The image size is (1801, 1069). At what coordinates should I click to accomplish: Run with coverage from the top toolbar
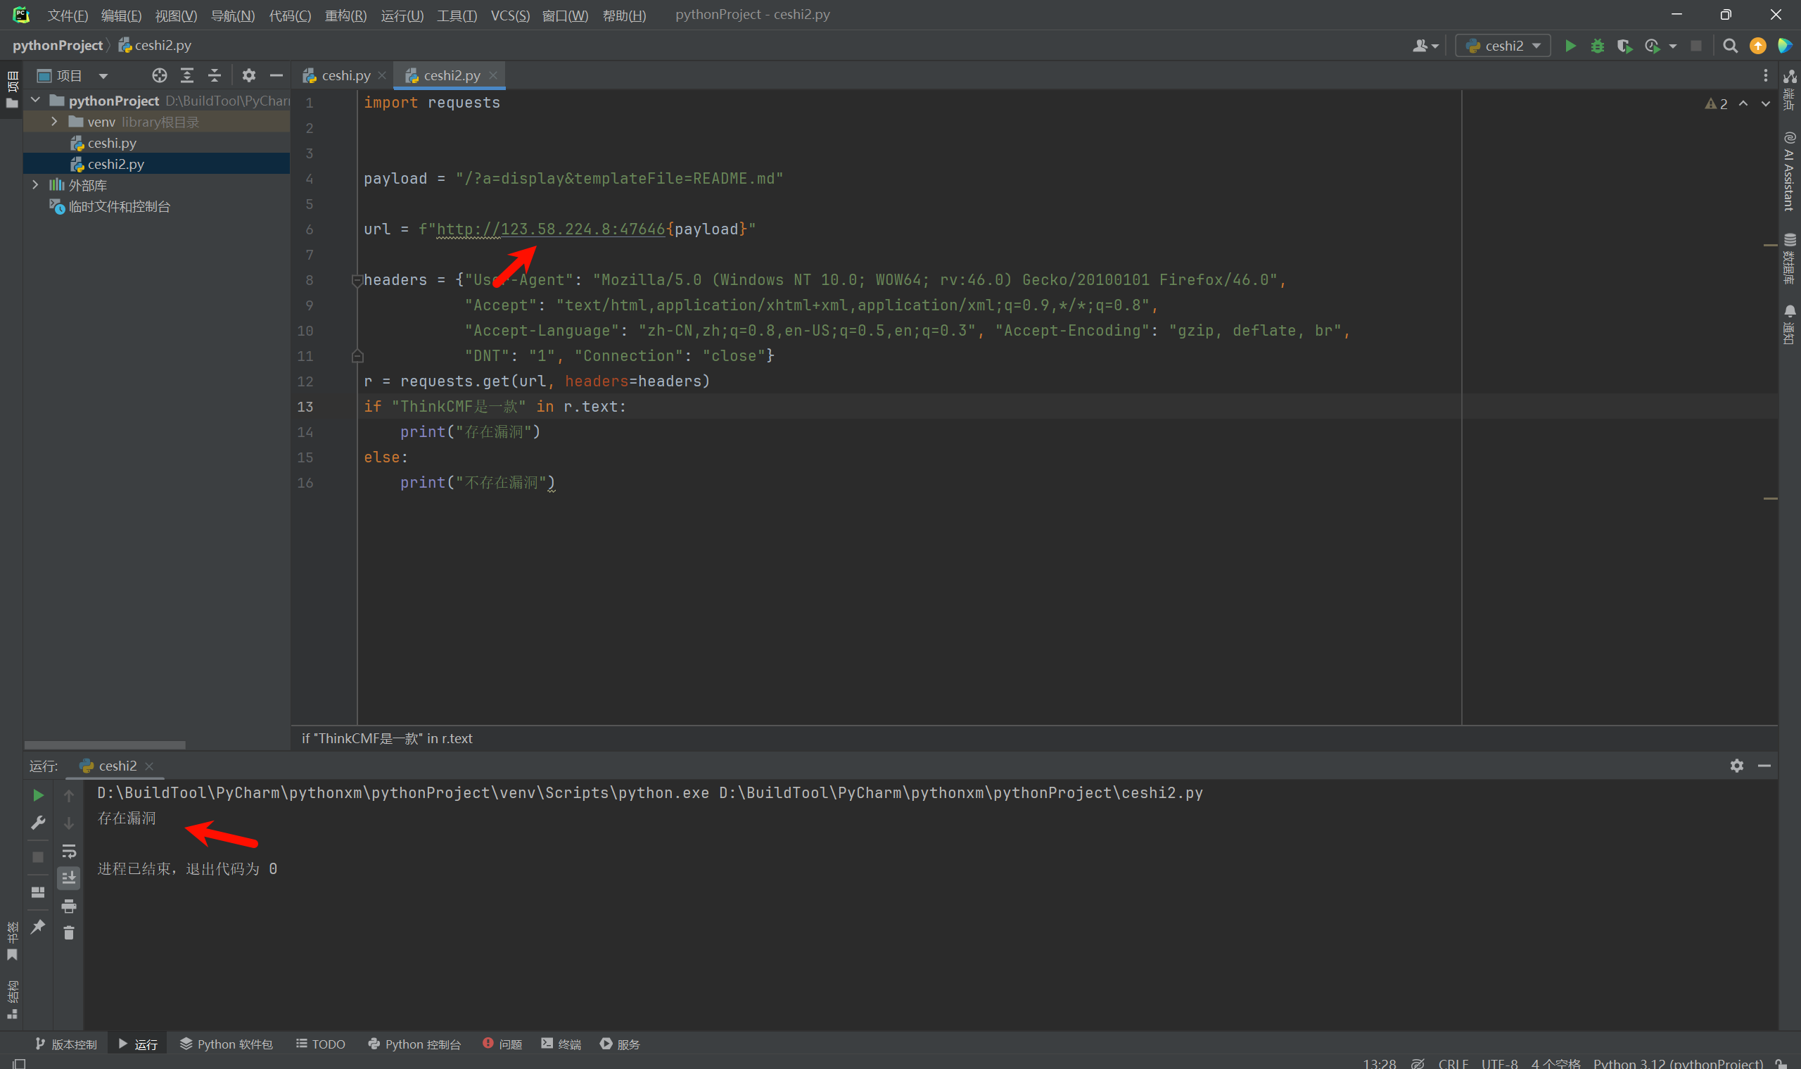(x=1624, y=46)
